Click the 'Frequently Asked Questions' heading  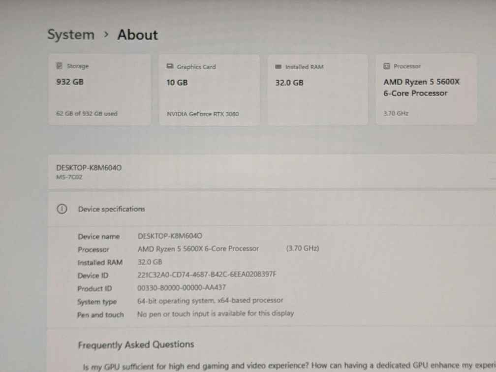(136, 345)
